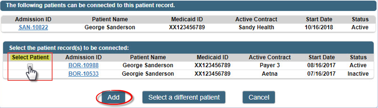Open admission link BOR-10988
Screen dimensions: 378x108
point(83,65)
